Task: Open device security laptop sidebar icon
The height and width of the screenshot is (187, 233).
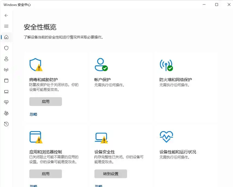Action: tap(6, 91)
